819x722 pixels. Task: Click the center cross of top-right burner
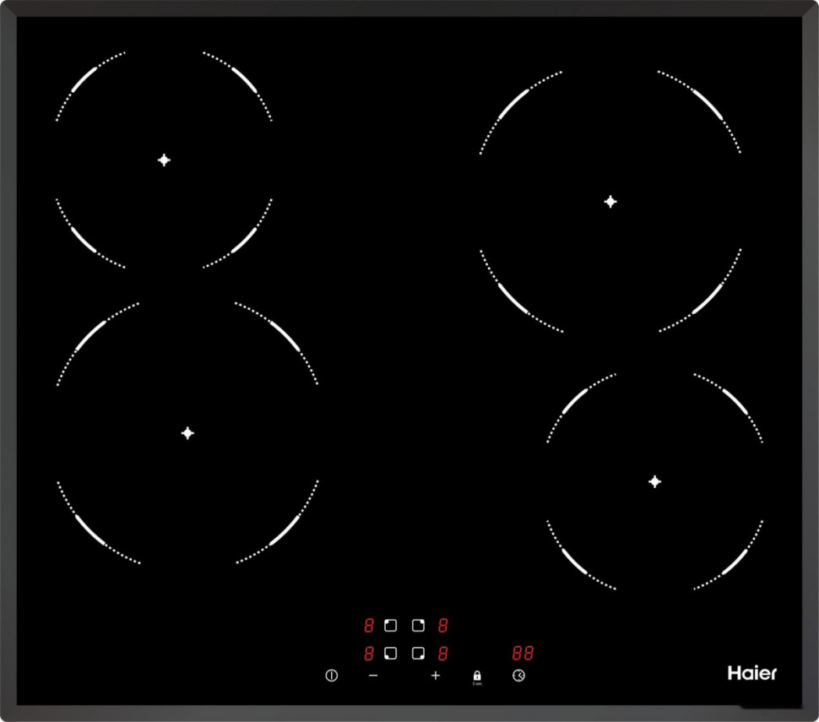[610, 201]
